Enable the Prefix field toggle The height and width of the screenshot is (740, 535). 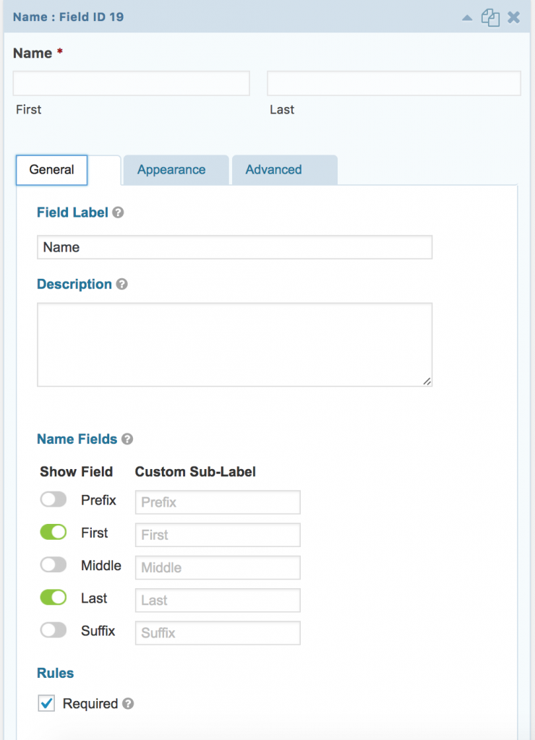coord(54,500)
